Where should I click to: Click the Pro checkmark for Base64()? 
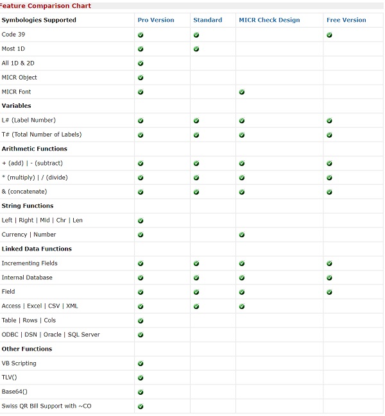click(x=141, y=392)
